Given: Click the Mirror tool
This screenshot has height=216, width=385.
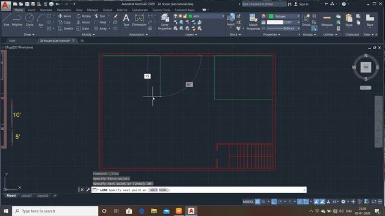Looking at the screenshot, I should click(84, 22).
